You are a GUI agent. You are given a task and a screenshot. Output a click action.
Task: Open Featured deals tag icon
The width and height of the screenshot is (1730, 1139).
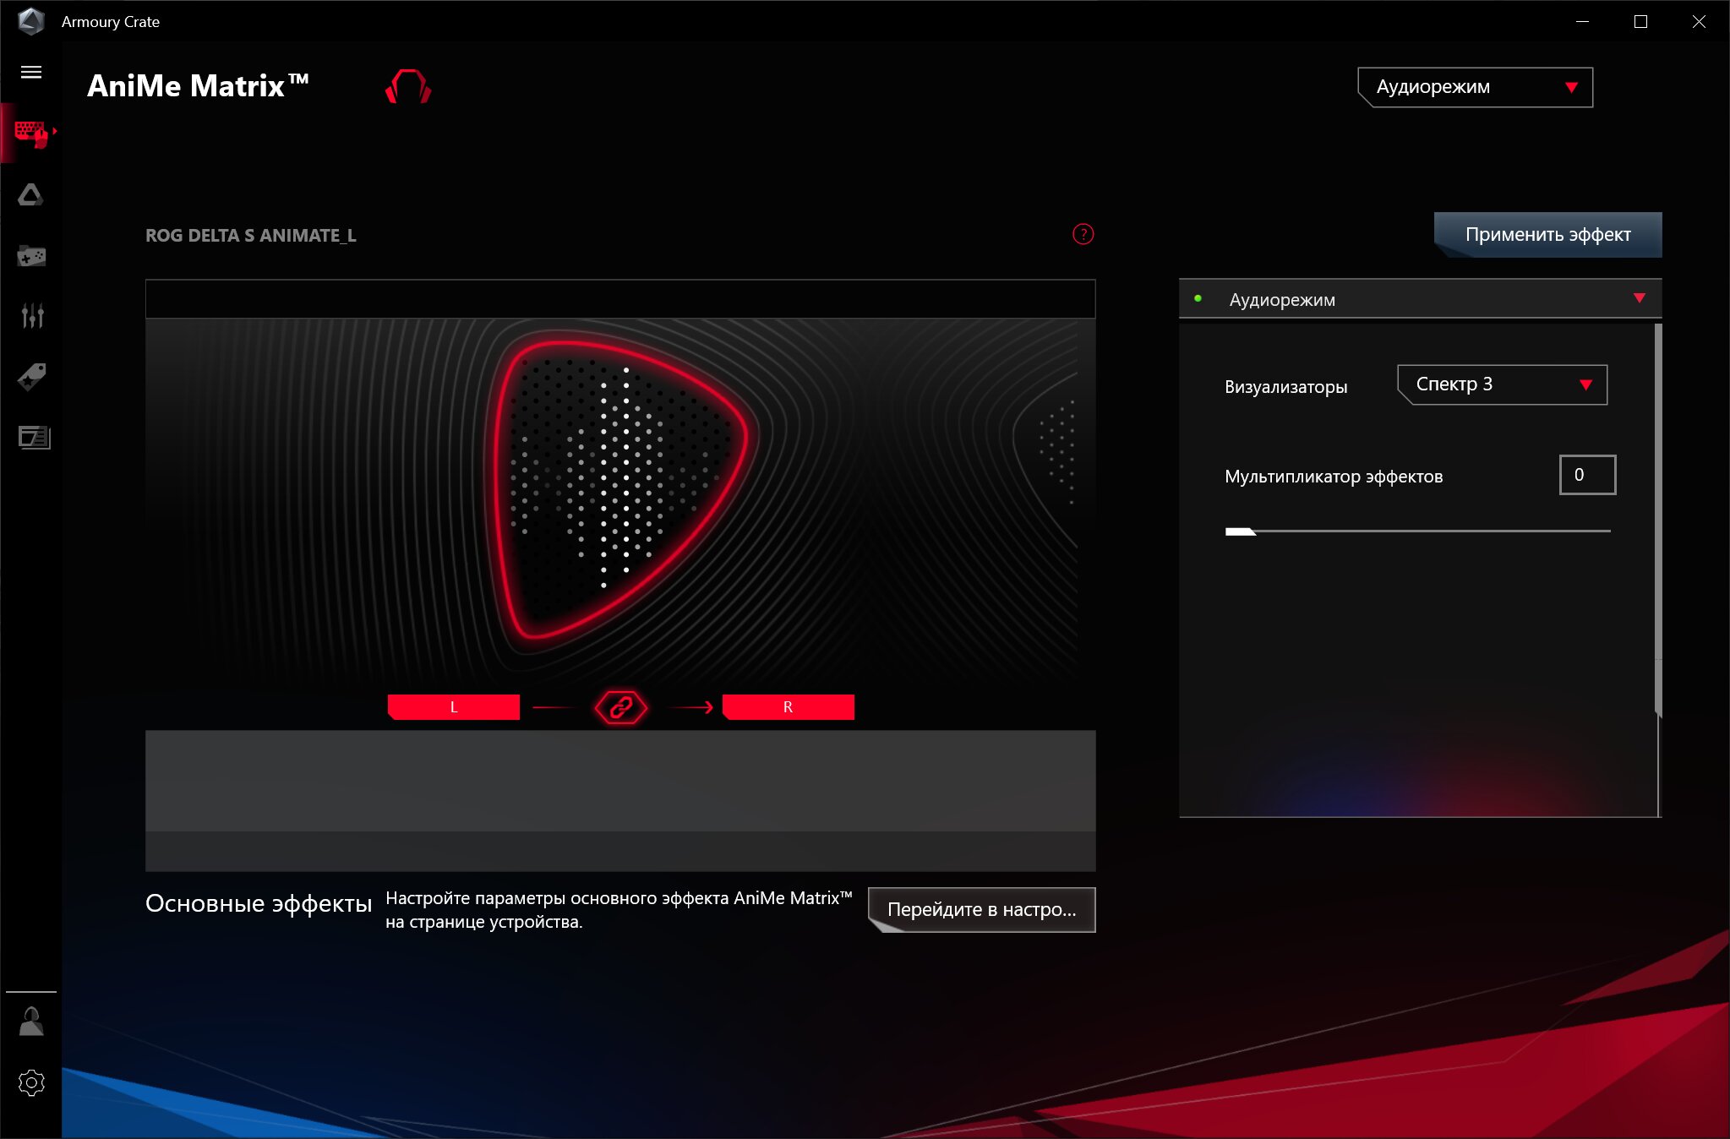(x=31, y=377)
